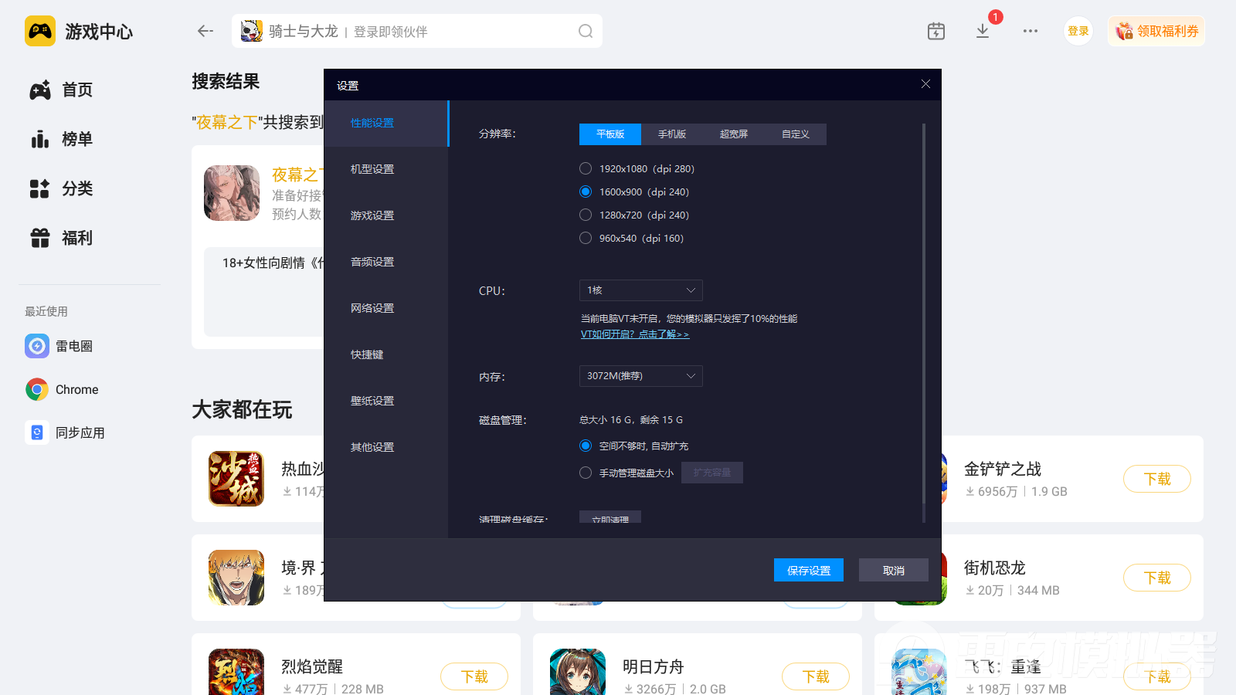1236x695 pixels.
Task: Open the calendar sign-in icon in top bar
Action: click(x=935, y=31)
